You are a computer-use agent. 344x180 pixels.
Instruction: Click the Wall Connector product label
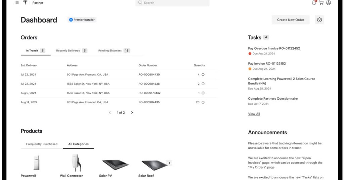tap(71, 176)
